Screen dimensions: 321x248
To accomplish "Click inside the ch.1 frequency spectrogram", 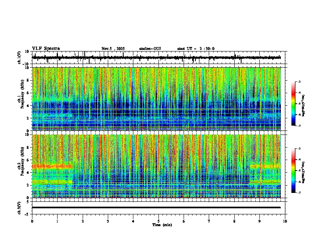I will coord(156,99).
